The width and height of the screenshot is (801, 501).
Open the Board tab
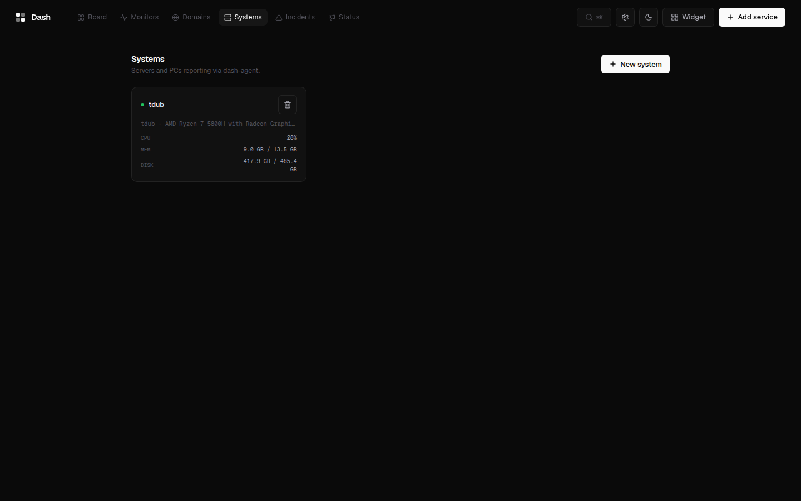[x=92, y=17]
